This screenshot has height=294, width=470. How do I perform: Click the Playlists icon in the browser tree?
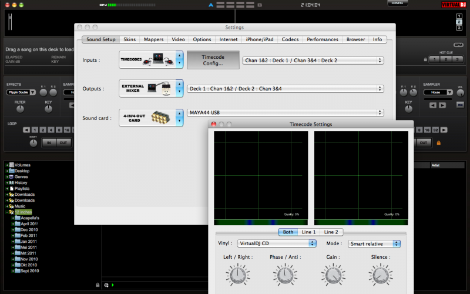pyautogui.click(x=11, y=188)
